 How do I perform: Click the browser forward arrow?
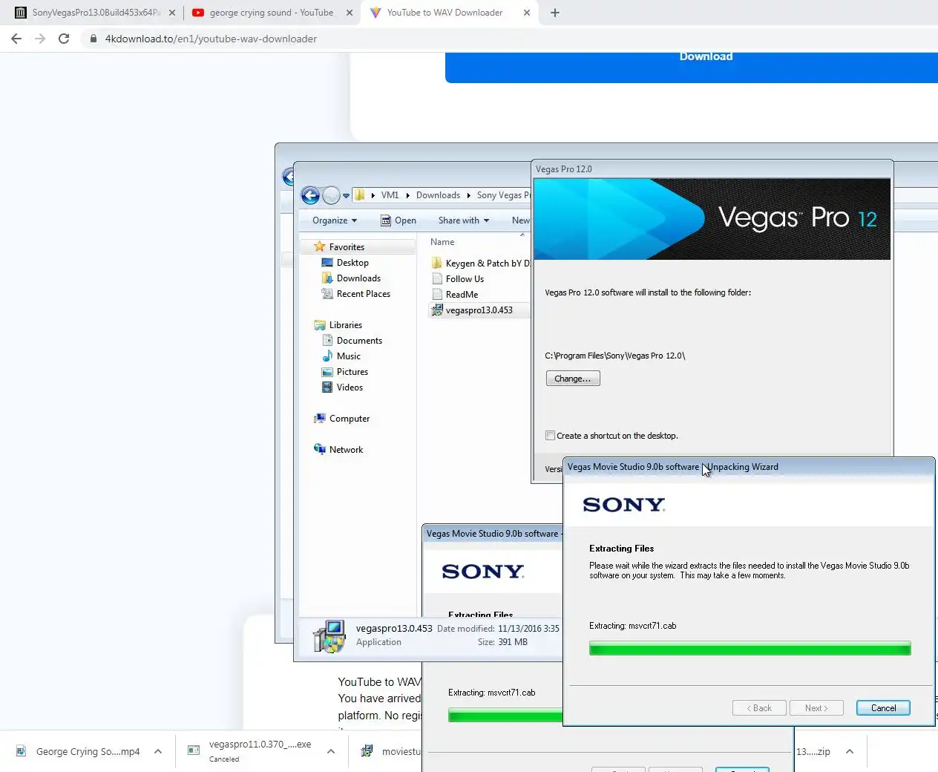click(40, 39)
